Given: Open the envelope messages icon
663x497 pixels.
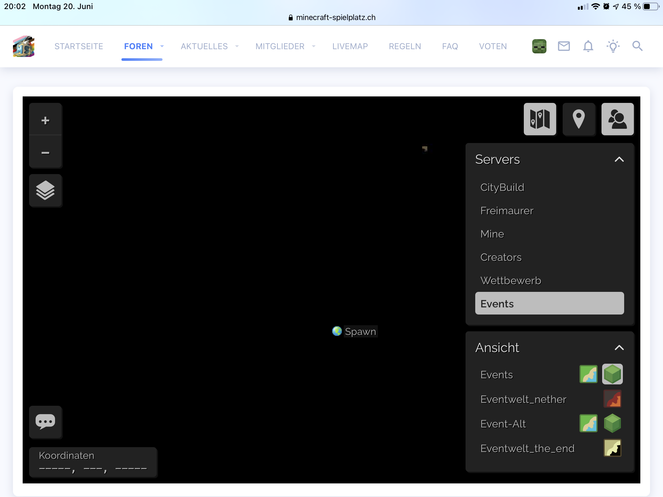Looking at the screenshot, I should (x=564, y=46).
